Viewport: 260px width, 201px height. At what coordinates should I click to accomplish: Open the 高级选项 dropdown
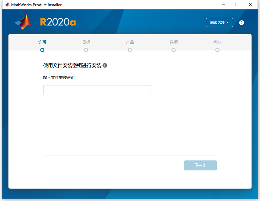(x=219, y=22)
